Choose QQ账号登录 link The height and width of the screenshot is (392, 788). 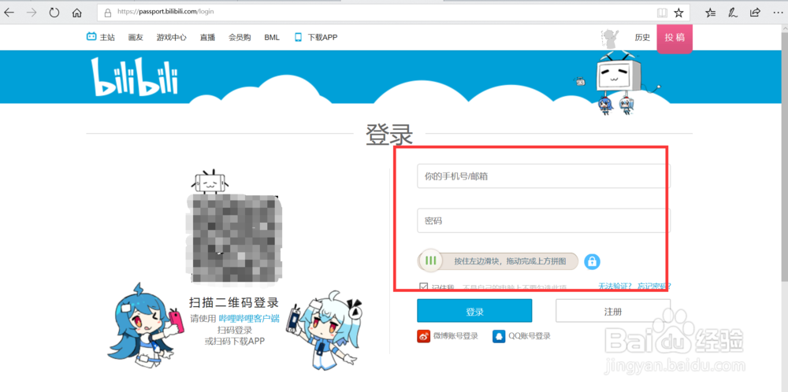click(x=530, y=336)
